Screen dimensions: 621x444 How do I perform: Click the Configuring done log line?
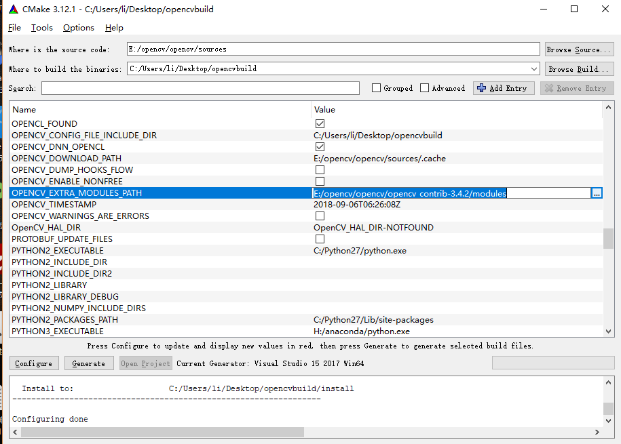(x=50, y=419)
